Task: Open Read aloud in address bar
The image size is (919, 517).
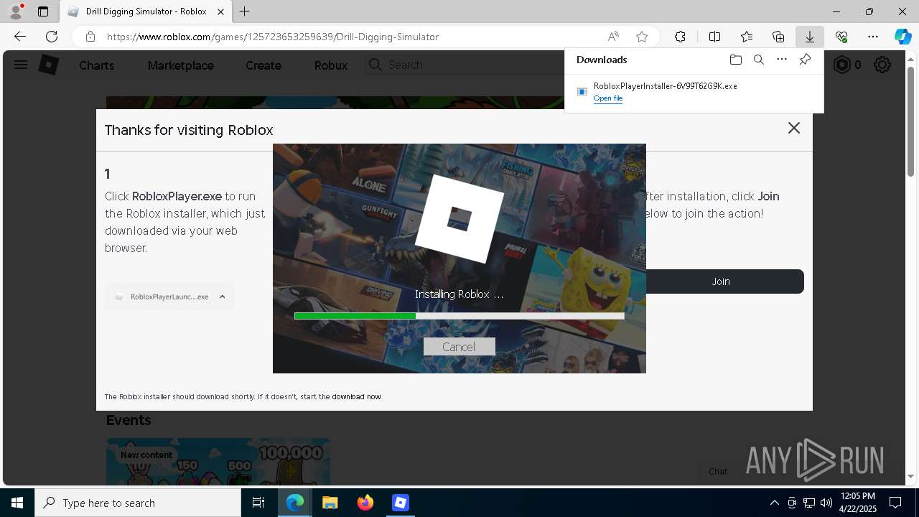Action: pyautogui.click(x=613, y=37)
